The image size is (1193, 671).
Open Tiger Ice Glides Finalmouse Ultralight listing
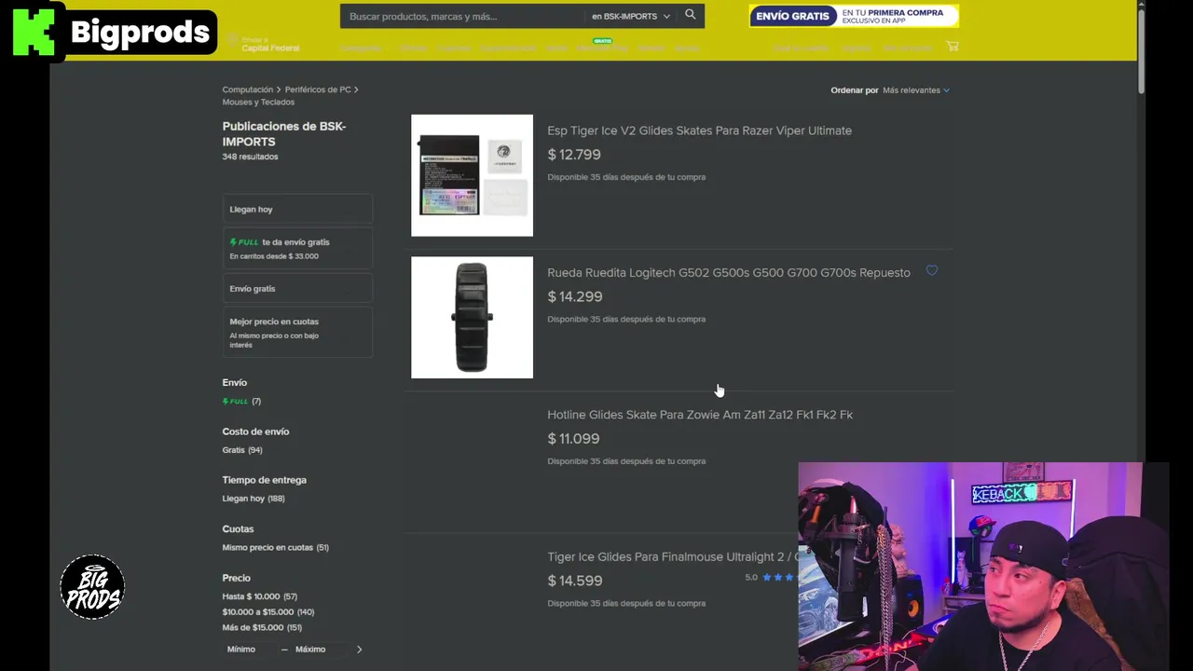point(674,557)
